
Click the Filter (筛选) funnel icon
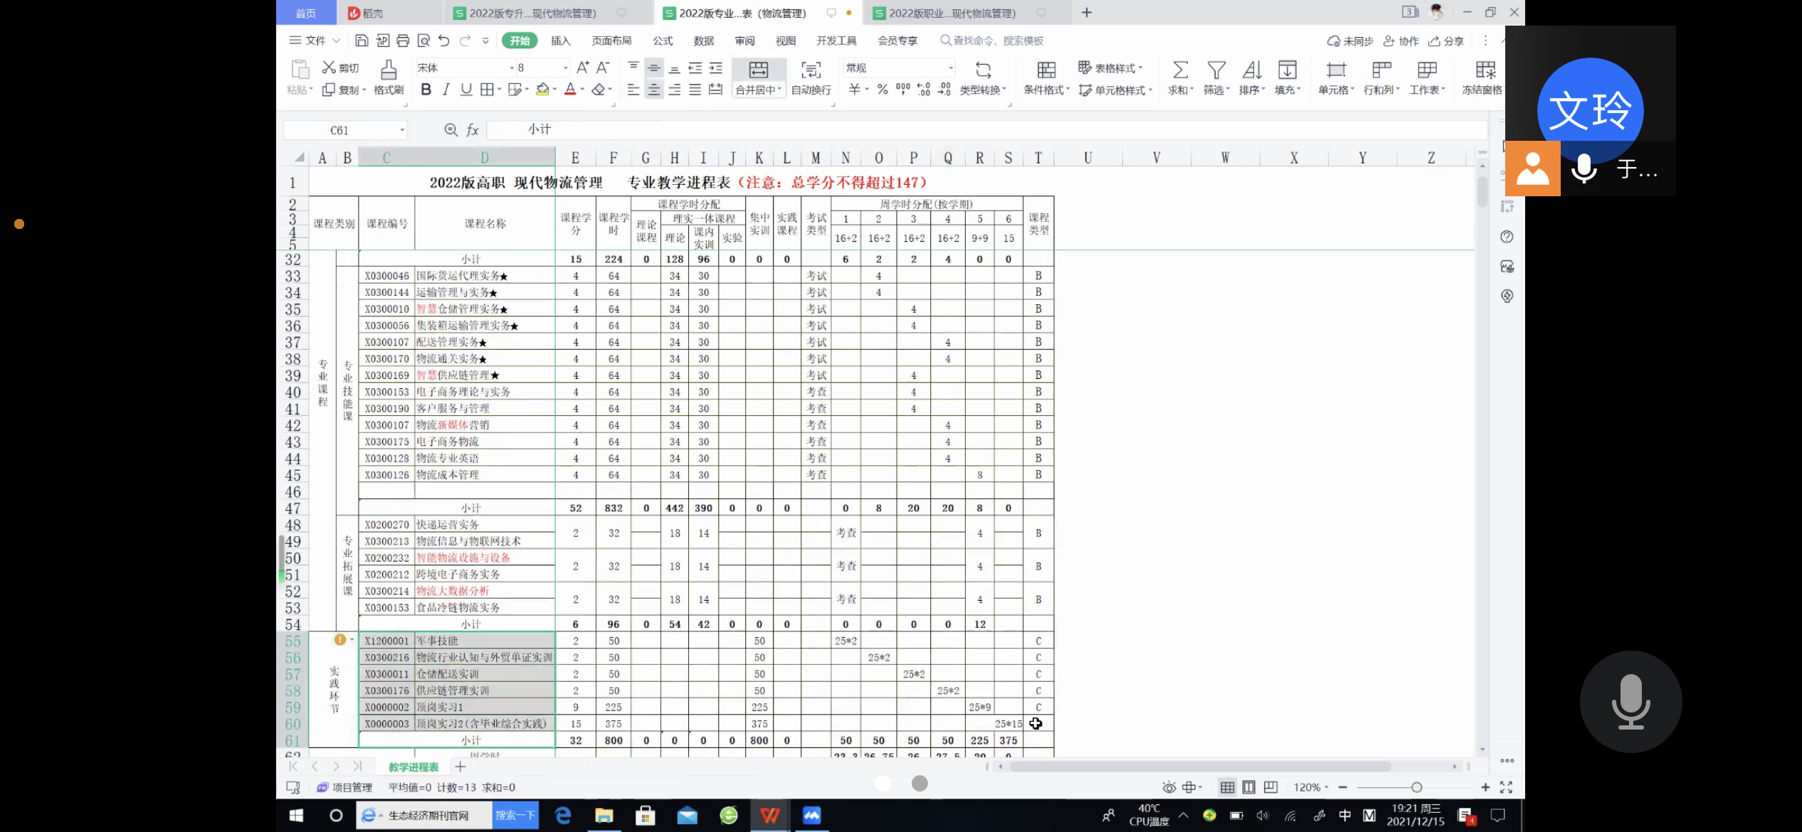(1216, 70)
